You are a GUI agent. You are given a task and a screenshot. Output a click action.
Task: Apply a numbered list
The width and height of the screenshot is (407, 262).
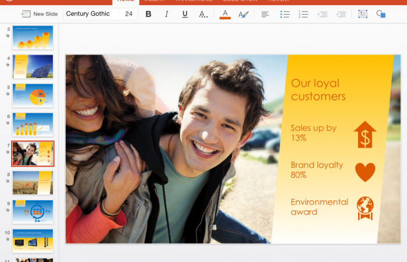[x=304, y=14]
